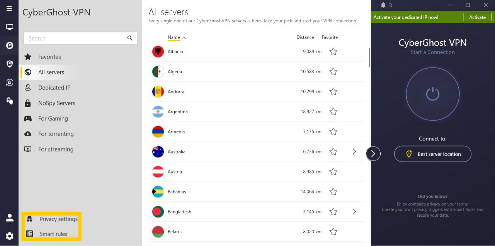The height and width of the screenshot is (246, 495).
Task: Sort servers by Favorite column
Action: pyautogui.click(x=330, y=37)
